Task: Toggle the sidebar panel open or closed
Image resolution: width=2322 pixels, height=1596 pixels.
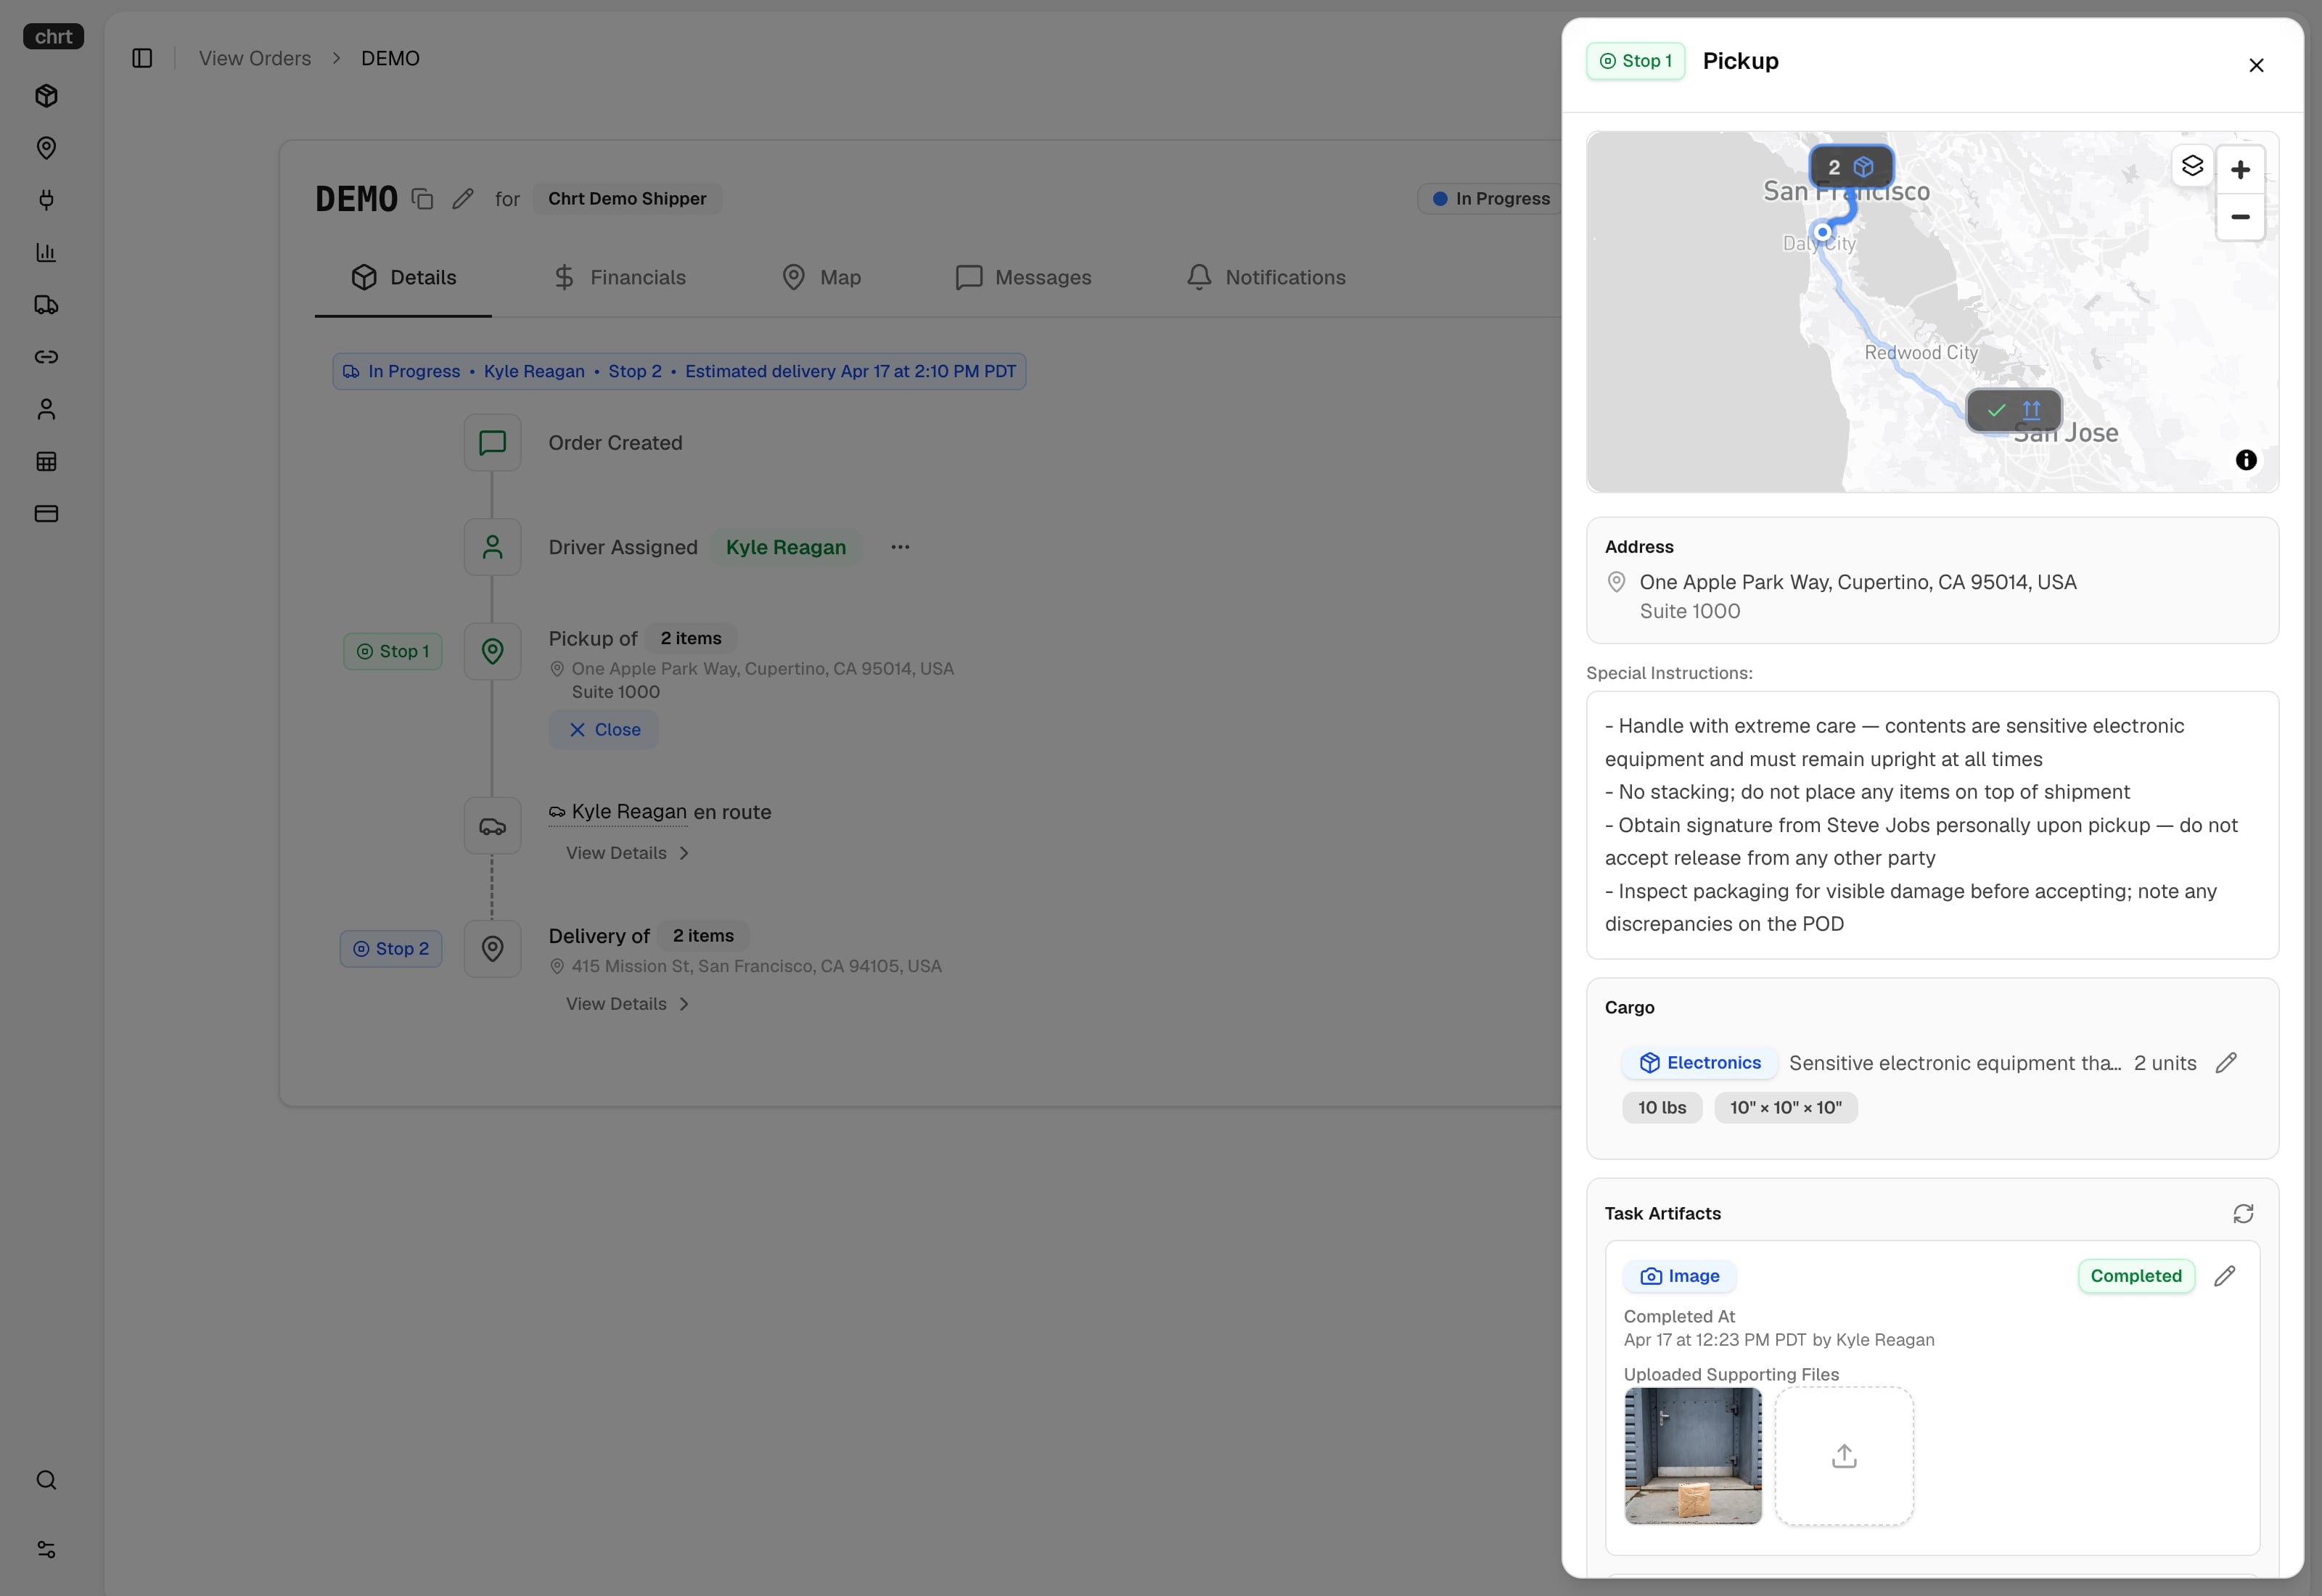Action: pos(141,58)
